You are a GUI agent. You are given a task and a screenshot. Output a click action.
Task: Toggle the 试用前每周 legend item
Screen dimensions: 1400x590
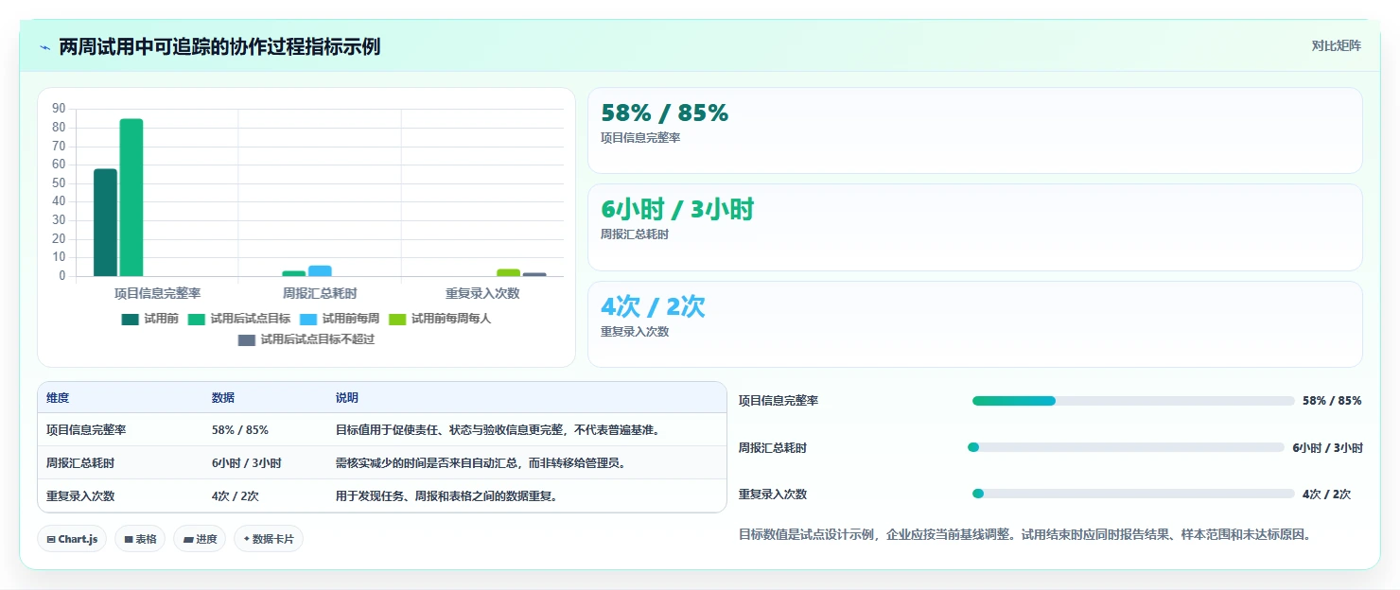340,319
